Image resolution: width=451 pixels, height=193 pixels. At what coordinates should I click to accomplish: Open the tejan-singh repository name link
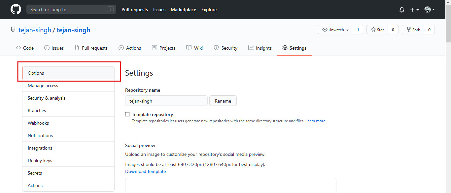pyautogui.click(x=73, y=30)
